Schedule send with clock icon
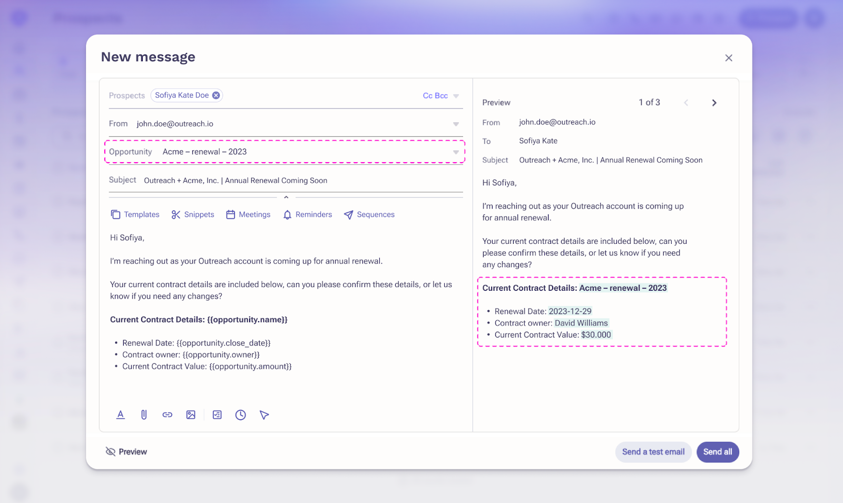 tap(241, 415)
